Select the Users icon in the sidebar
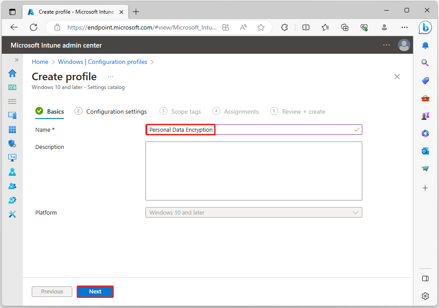 pyautogui.click(x=12, y=171)
